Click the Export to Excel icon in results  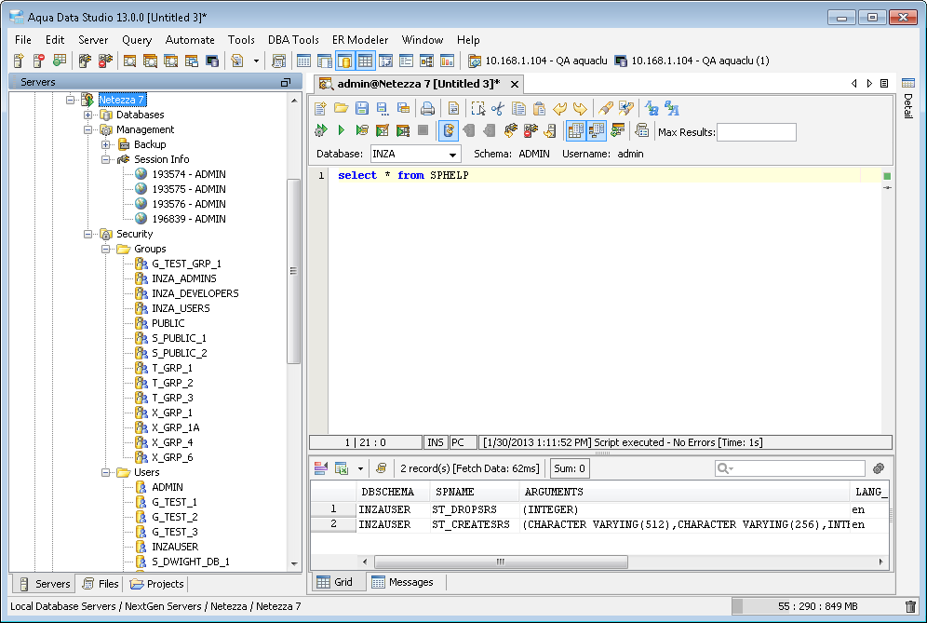tap(342, 468)
